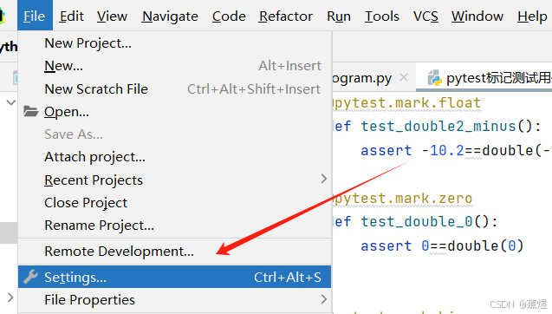The height and width of the screenshot is (314, 552).
Task: Click the wrench icon beside Settings
Action: coord(30,277)
